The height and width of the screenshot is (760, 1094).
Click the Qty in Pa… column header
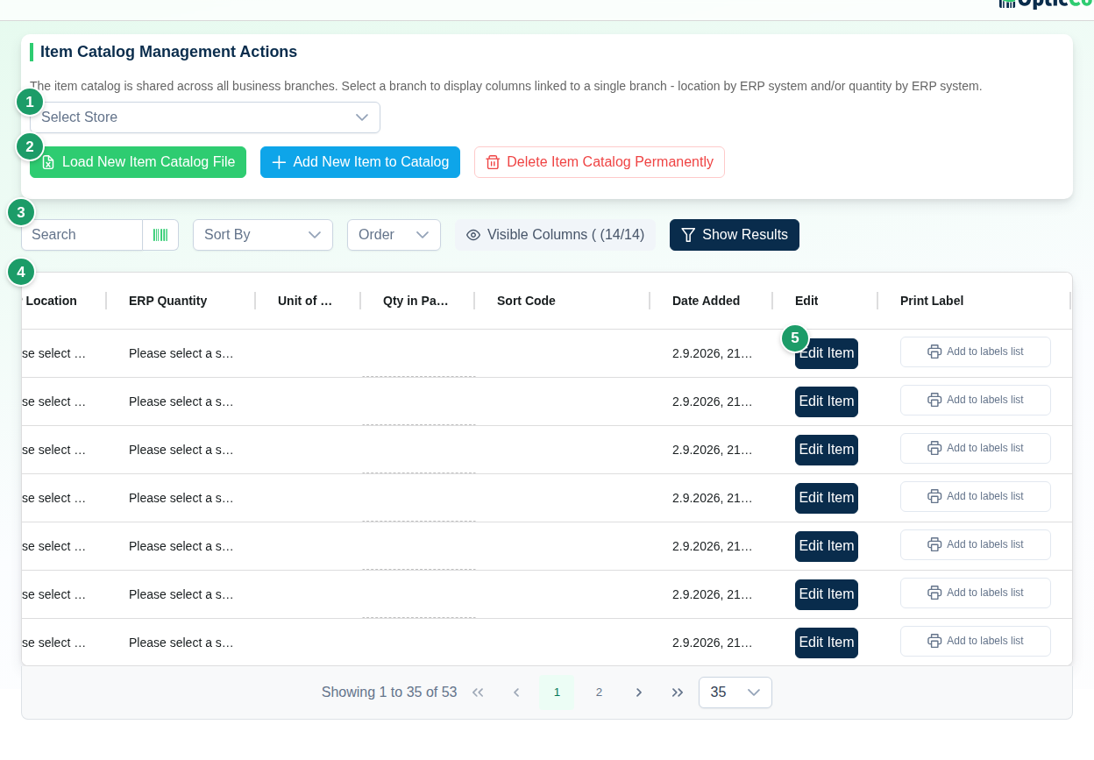(x=416, y=301)
